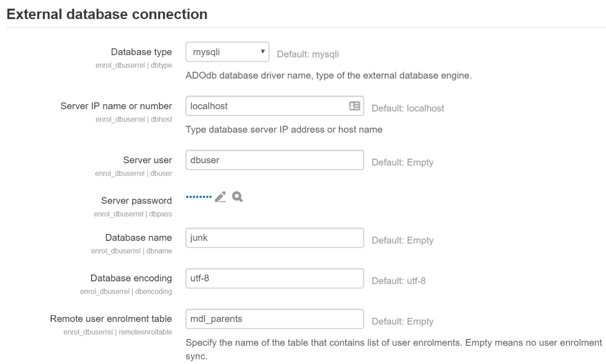Click 'Default: Empty' beside Server user
This screenshot has width=606, height=364.
402,162
